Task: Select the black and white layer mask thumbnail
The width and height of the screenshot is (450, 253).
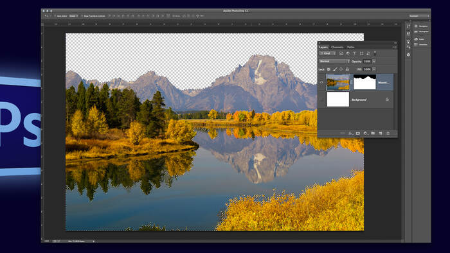Action: coord(364,82)
